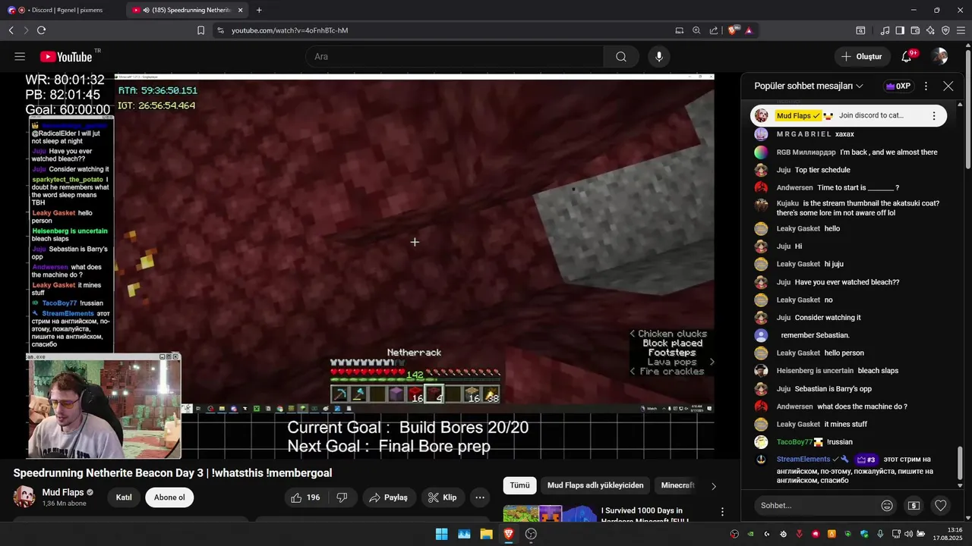Open Brave VPN shield icon

[x=945, y=30]
